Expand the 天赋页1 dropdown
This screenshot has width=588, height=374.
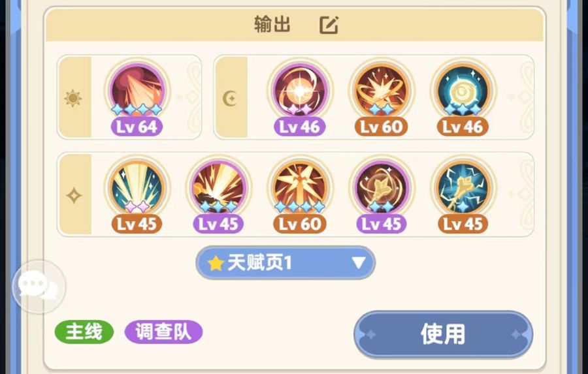(x=286, y=262)
